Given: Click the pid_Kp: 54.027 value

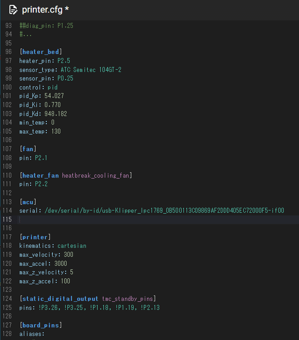Looking at the screenshot, I should [54, 96].
